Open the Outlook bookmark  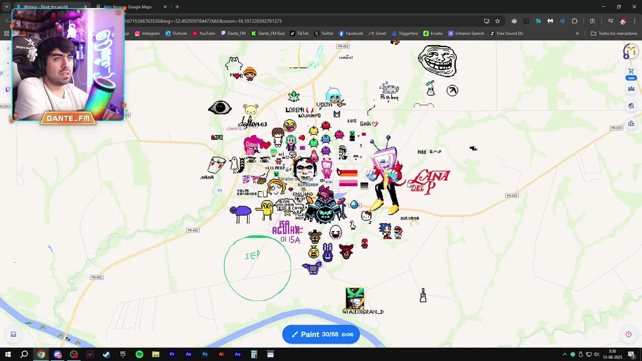coord(176,34)
